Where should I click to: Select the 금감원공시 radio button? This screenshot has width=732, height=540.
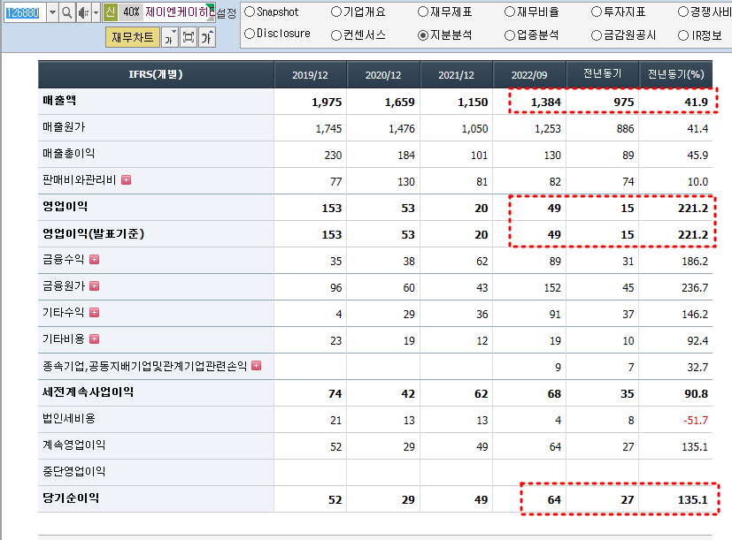597,35
